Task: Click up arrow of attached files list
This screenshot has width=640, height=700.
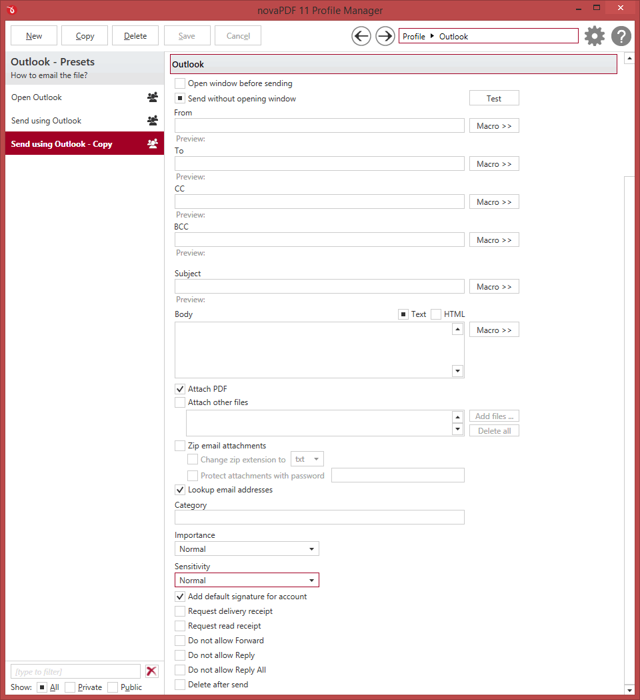Action: 457,417
